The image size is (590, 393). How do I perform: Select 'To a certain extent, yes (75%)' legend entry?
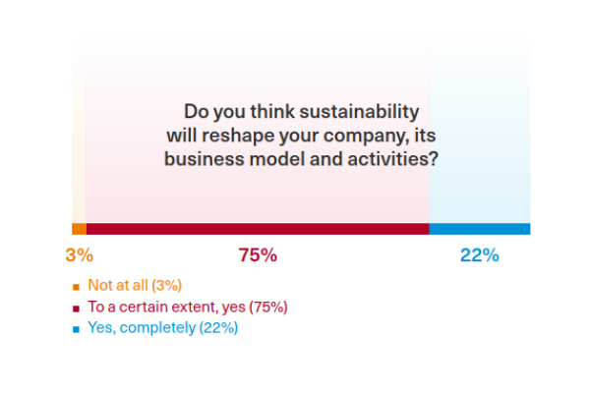[187, 308]
